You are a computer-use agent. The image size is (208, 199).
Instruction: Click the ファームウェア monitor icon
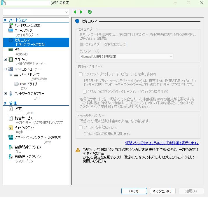point(11,31)
